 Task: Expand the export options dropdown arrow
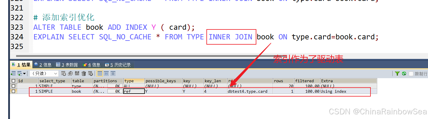(24, 73)
